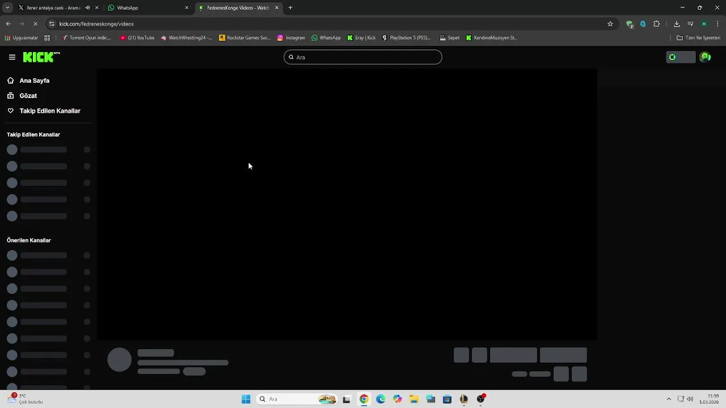Open League of Legends taskbar icon
This screenshot has width=726, height=408.
click(464, 399)
